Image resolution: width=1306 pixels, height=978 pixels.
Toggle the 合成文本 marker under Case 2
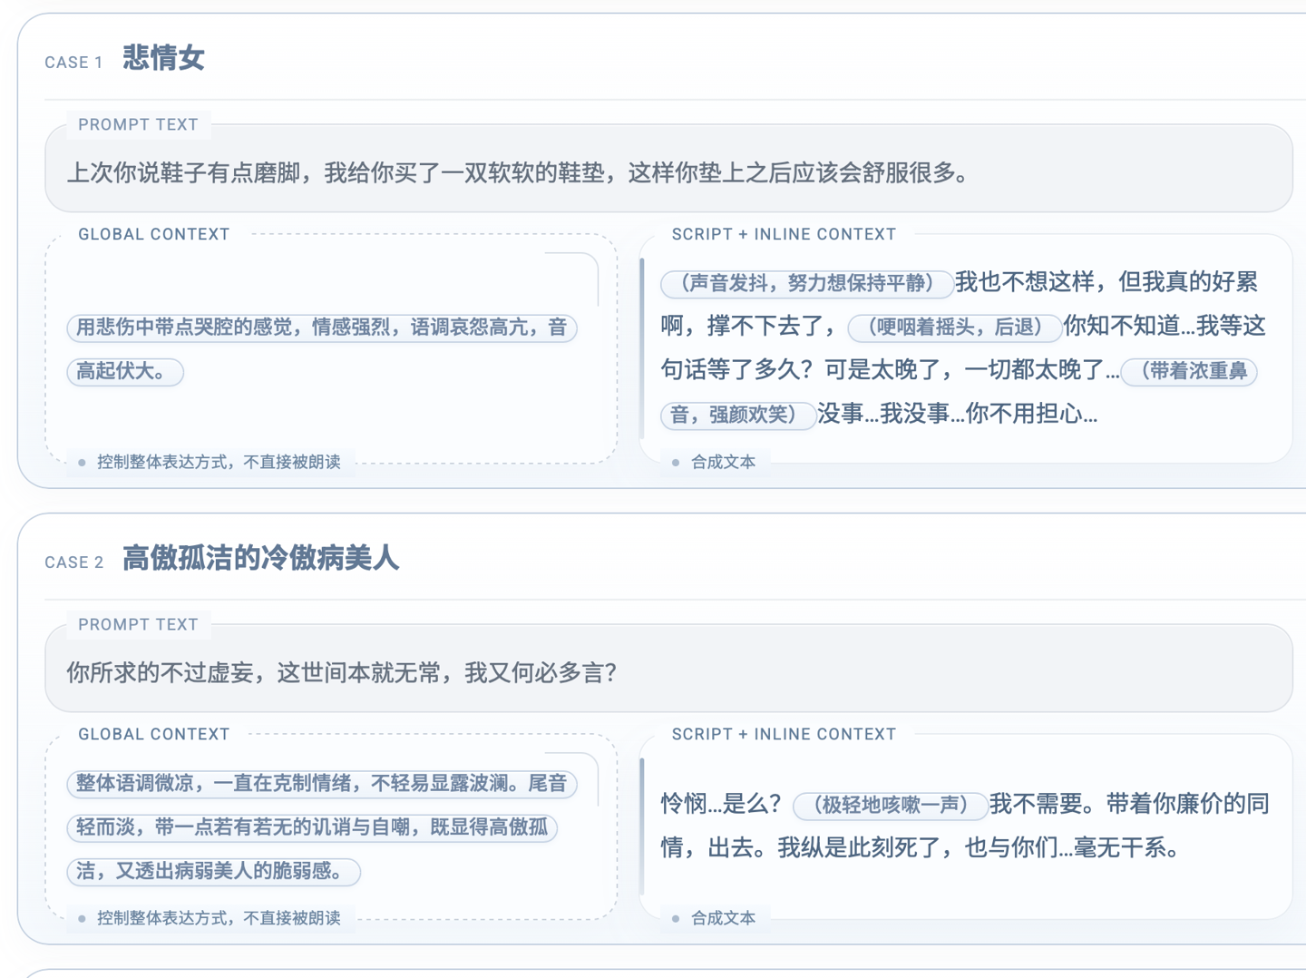pos(676,918)
